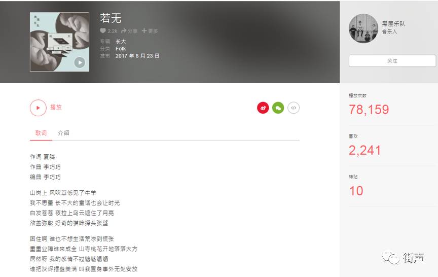Open the Folk category link
The width and height of the screenshot is (438, 277).
coord(121,49)
